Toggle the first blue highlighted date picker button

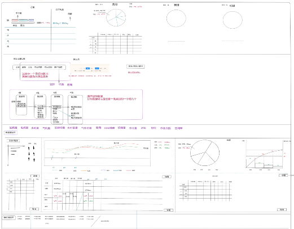click(x=87, y=69)
